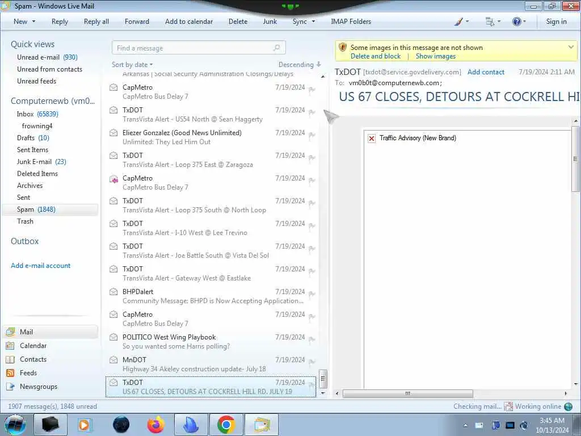Click the Mail icon in the bottom navigation
The height and width of the screenshot is (436, 581).
(x=10, y=332)
